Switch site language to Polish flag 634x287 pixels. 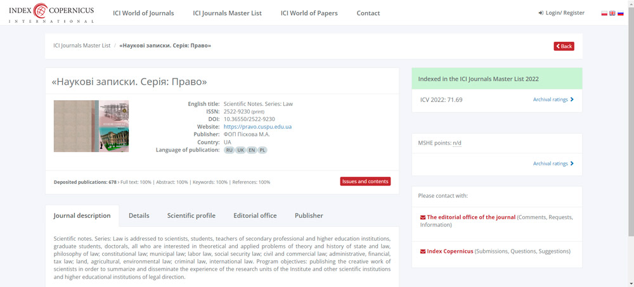click(x=604, y=13)
